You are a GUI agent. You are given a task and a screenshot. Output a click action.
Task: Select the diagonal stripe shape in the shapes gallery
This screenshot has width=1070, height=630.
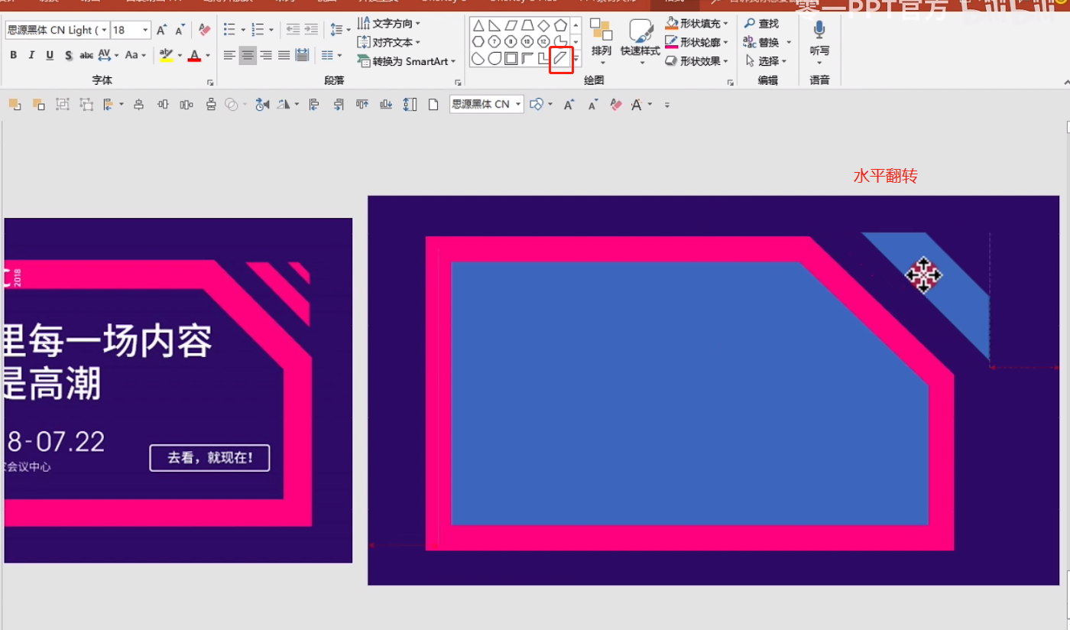(x=560, y=58)
